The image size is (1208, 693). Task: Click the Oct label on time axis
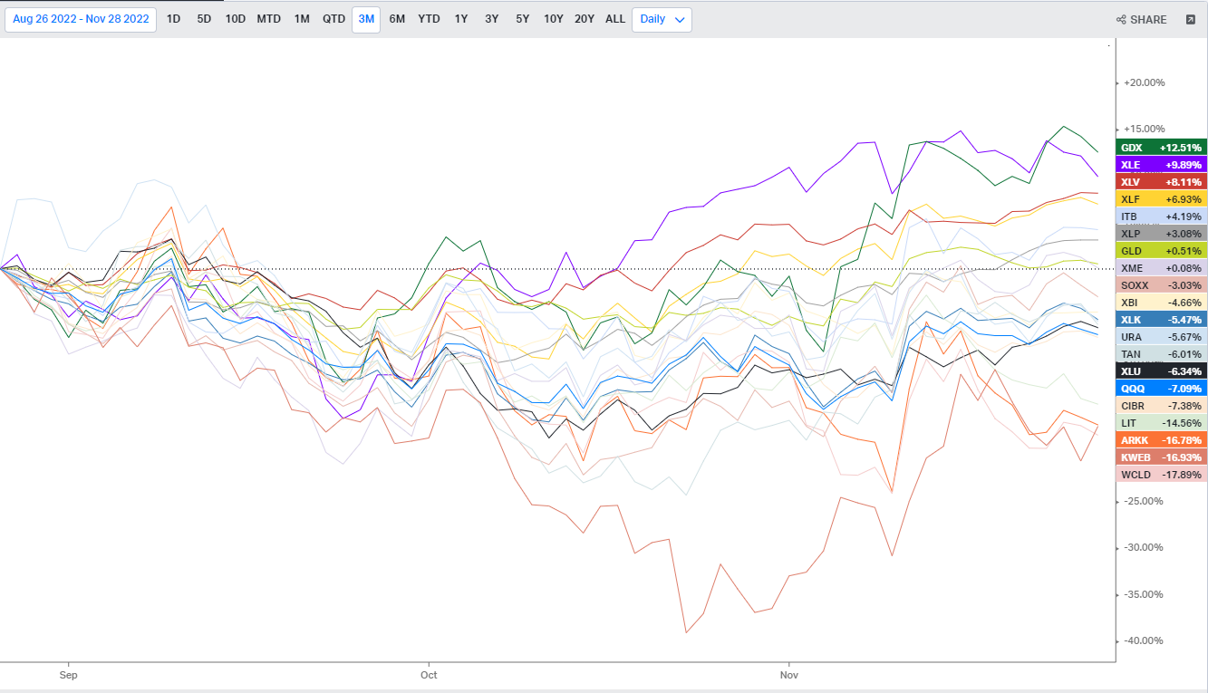coord(429,675)
